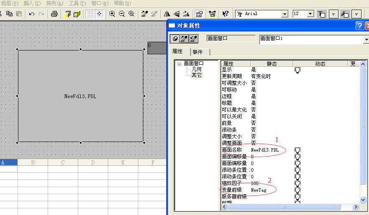Toggle the object properties window icon
Screen dimensions: 369x215
(x=199, y=14)
